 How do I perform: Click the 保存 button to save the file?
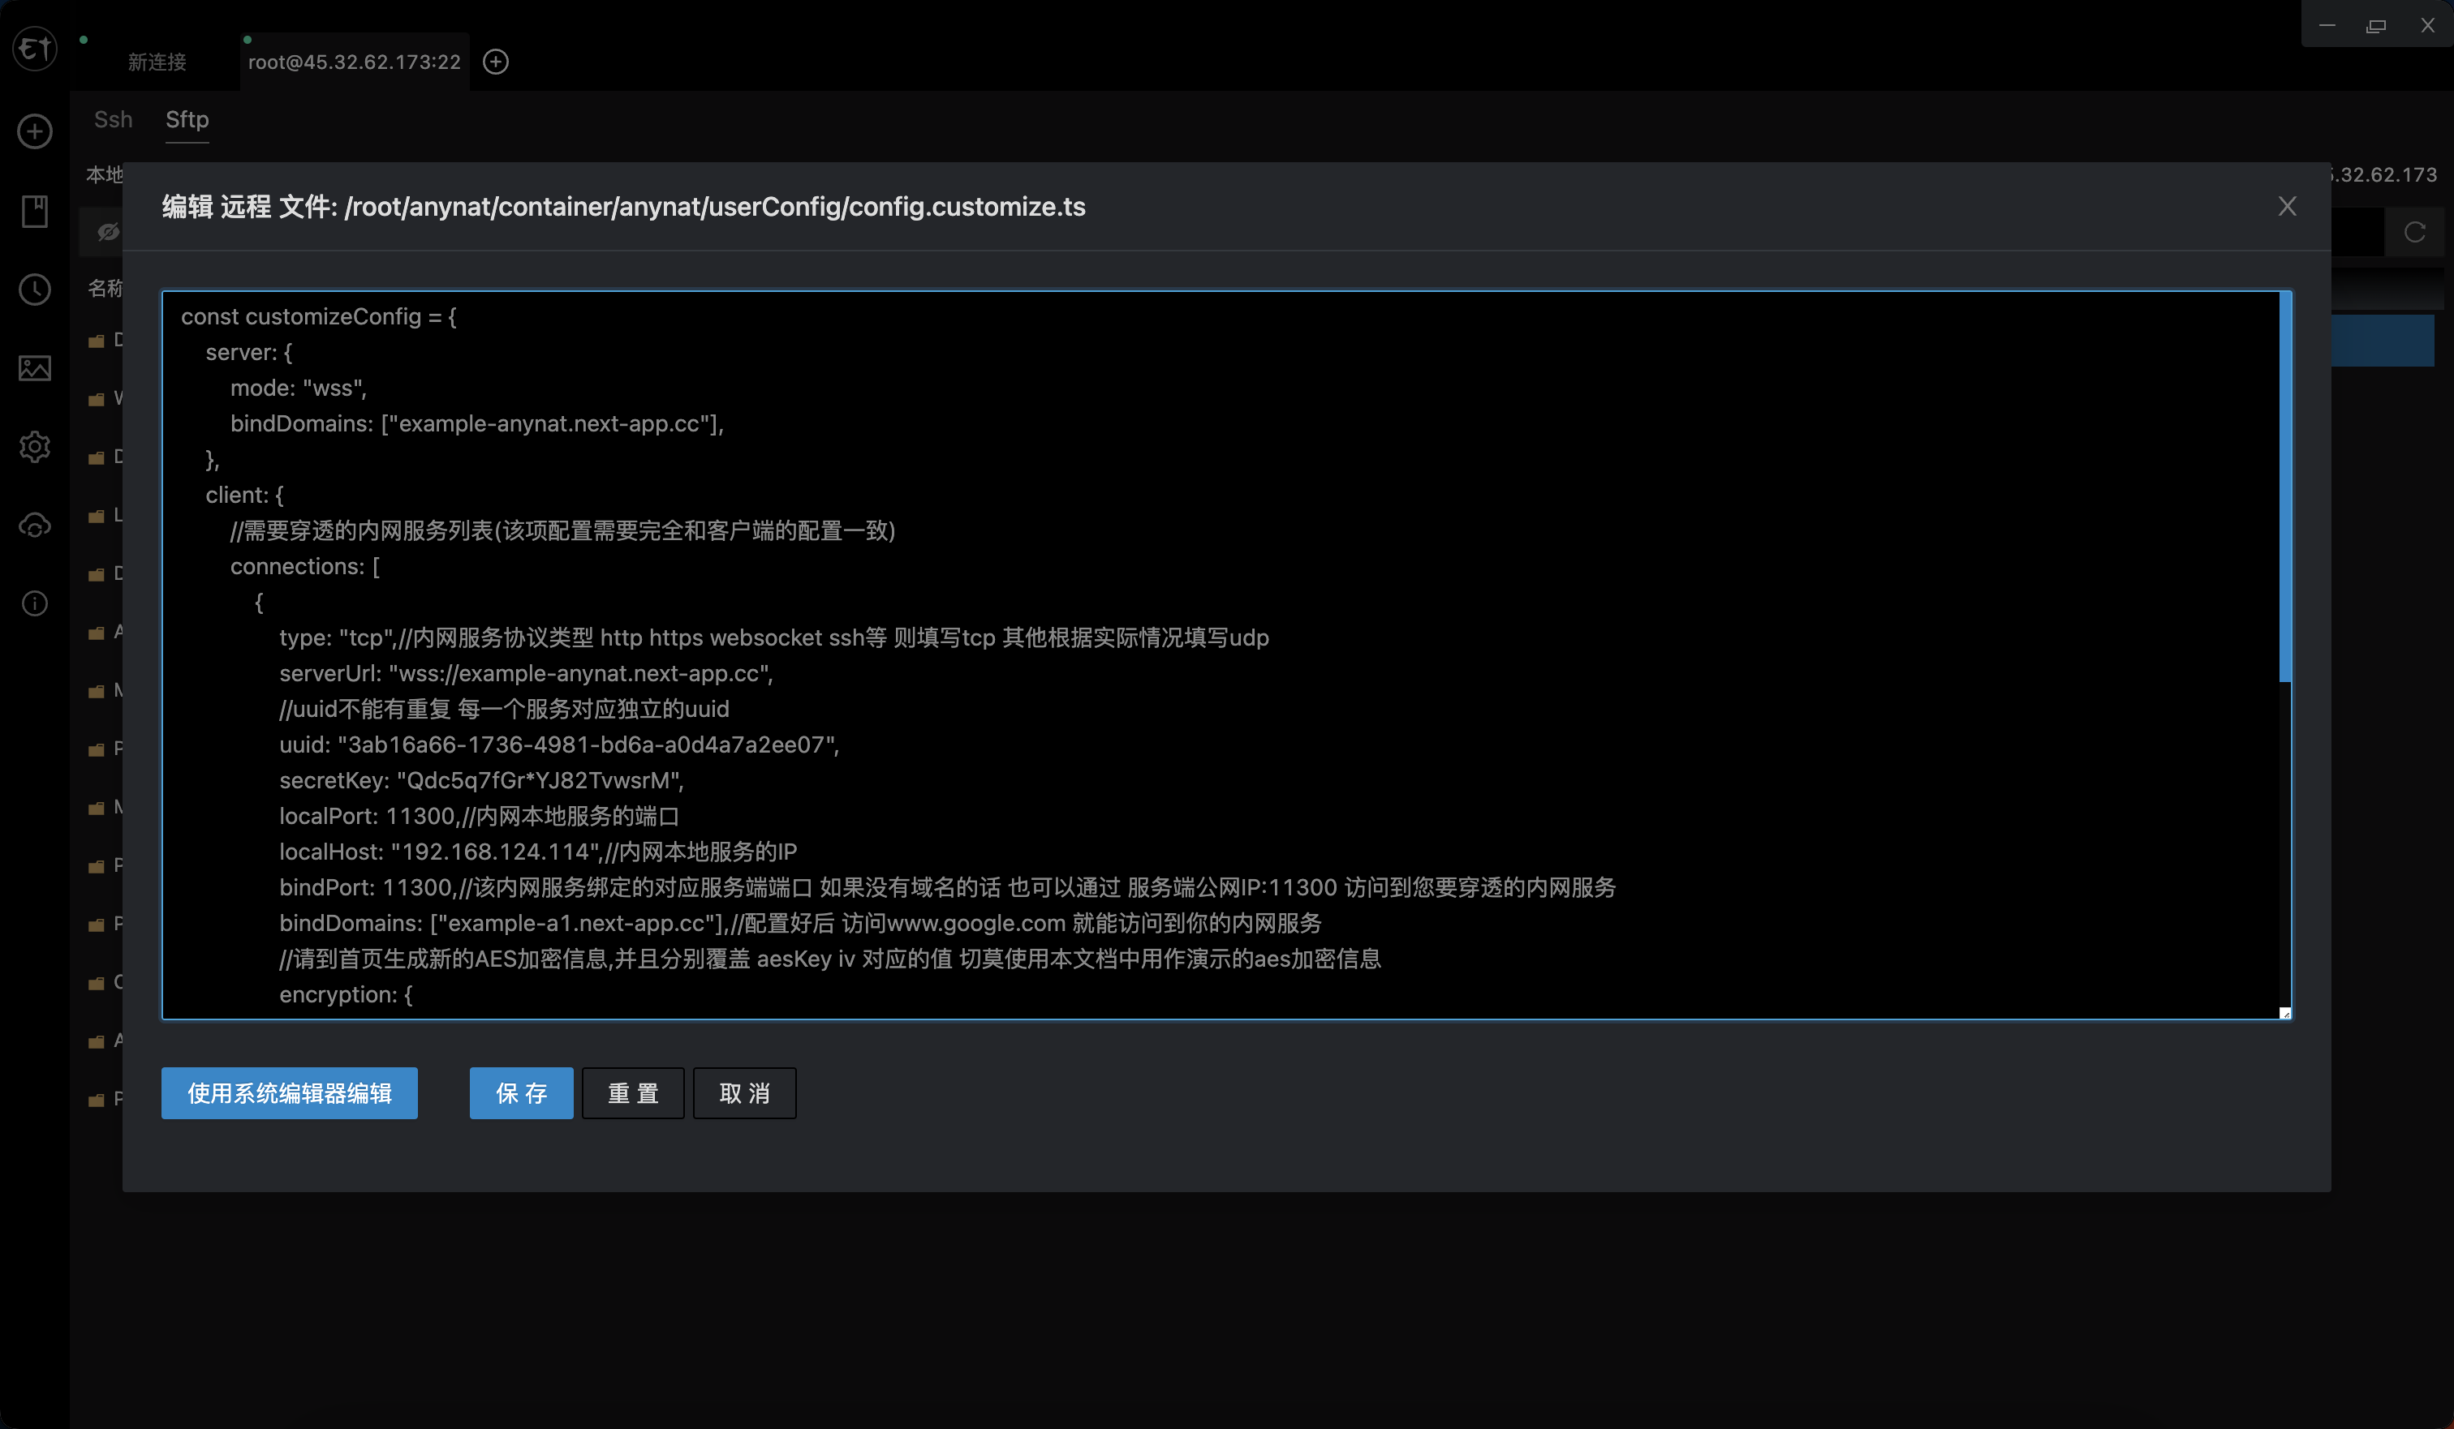point(521,1093)
